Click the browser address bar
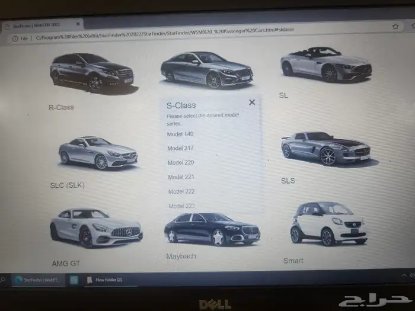 pos(178,37)
